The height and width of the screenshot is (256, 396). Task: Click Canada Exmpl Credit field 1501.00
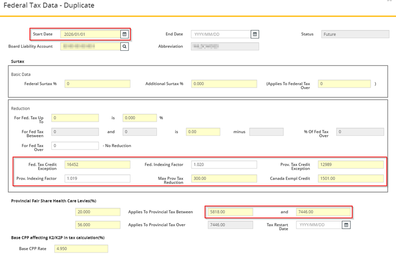[351, 178]
